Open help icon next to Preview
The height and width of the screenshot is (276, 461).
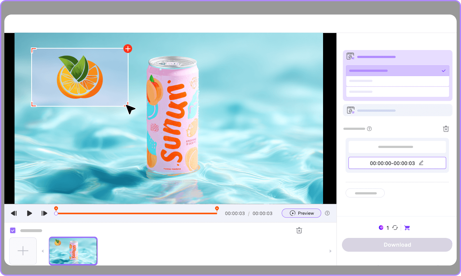[327, 213]
